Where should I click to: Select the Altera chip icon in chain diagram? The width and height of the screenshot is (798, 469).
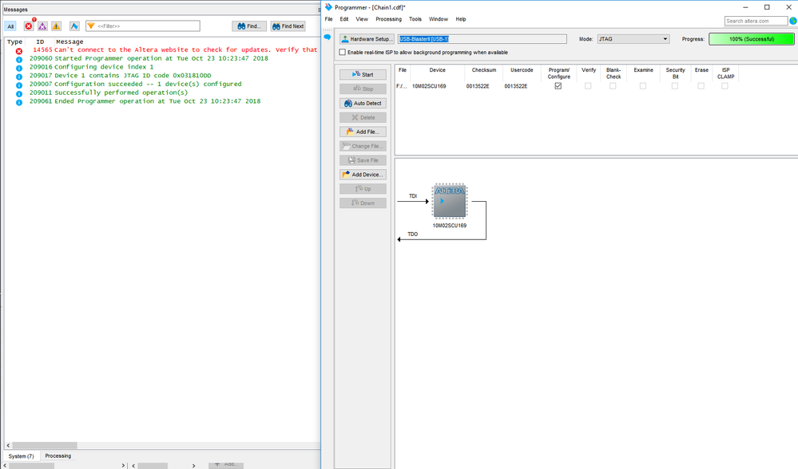(450, 201)
